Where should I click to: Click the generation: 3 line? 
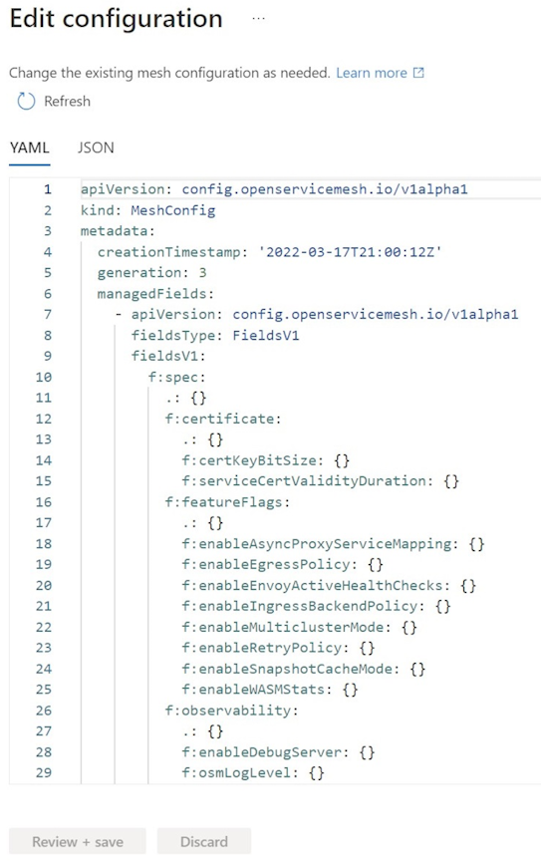tap(151, 273)
